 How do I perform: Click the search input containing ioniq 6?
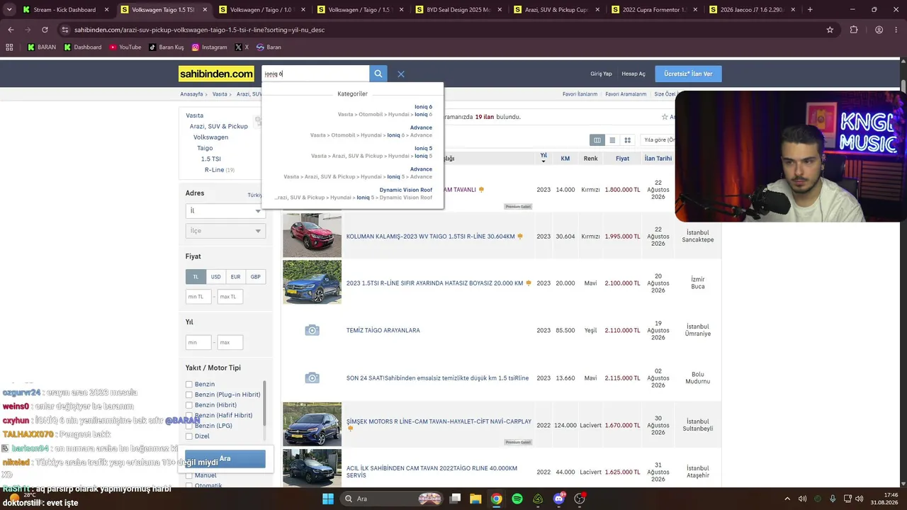tap(315, 74)
